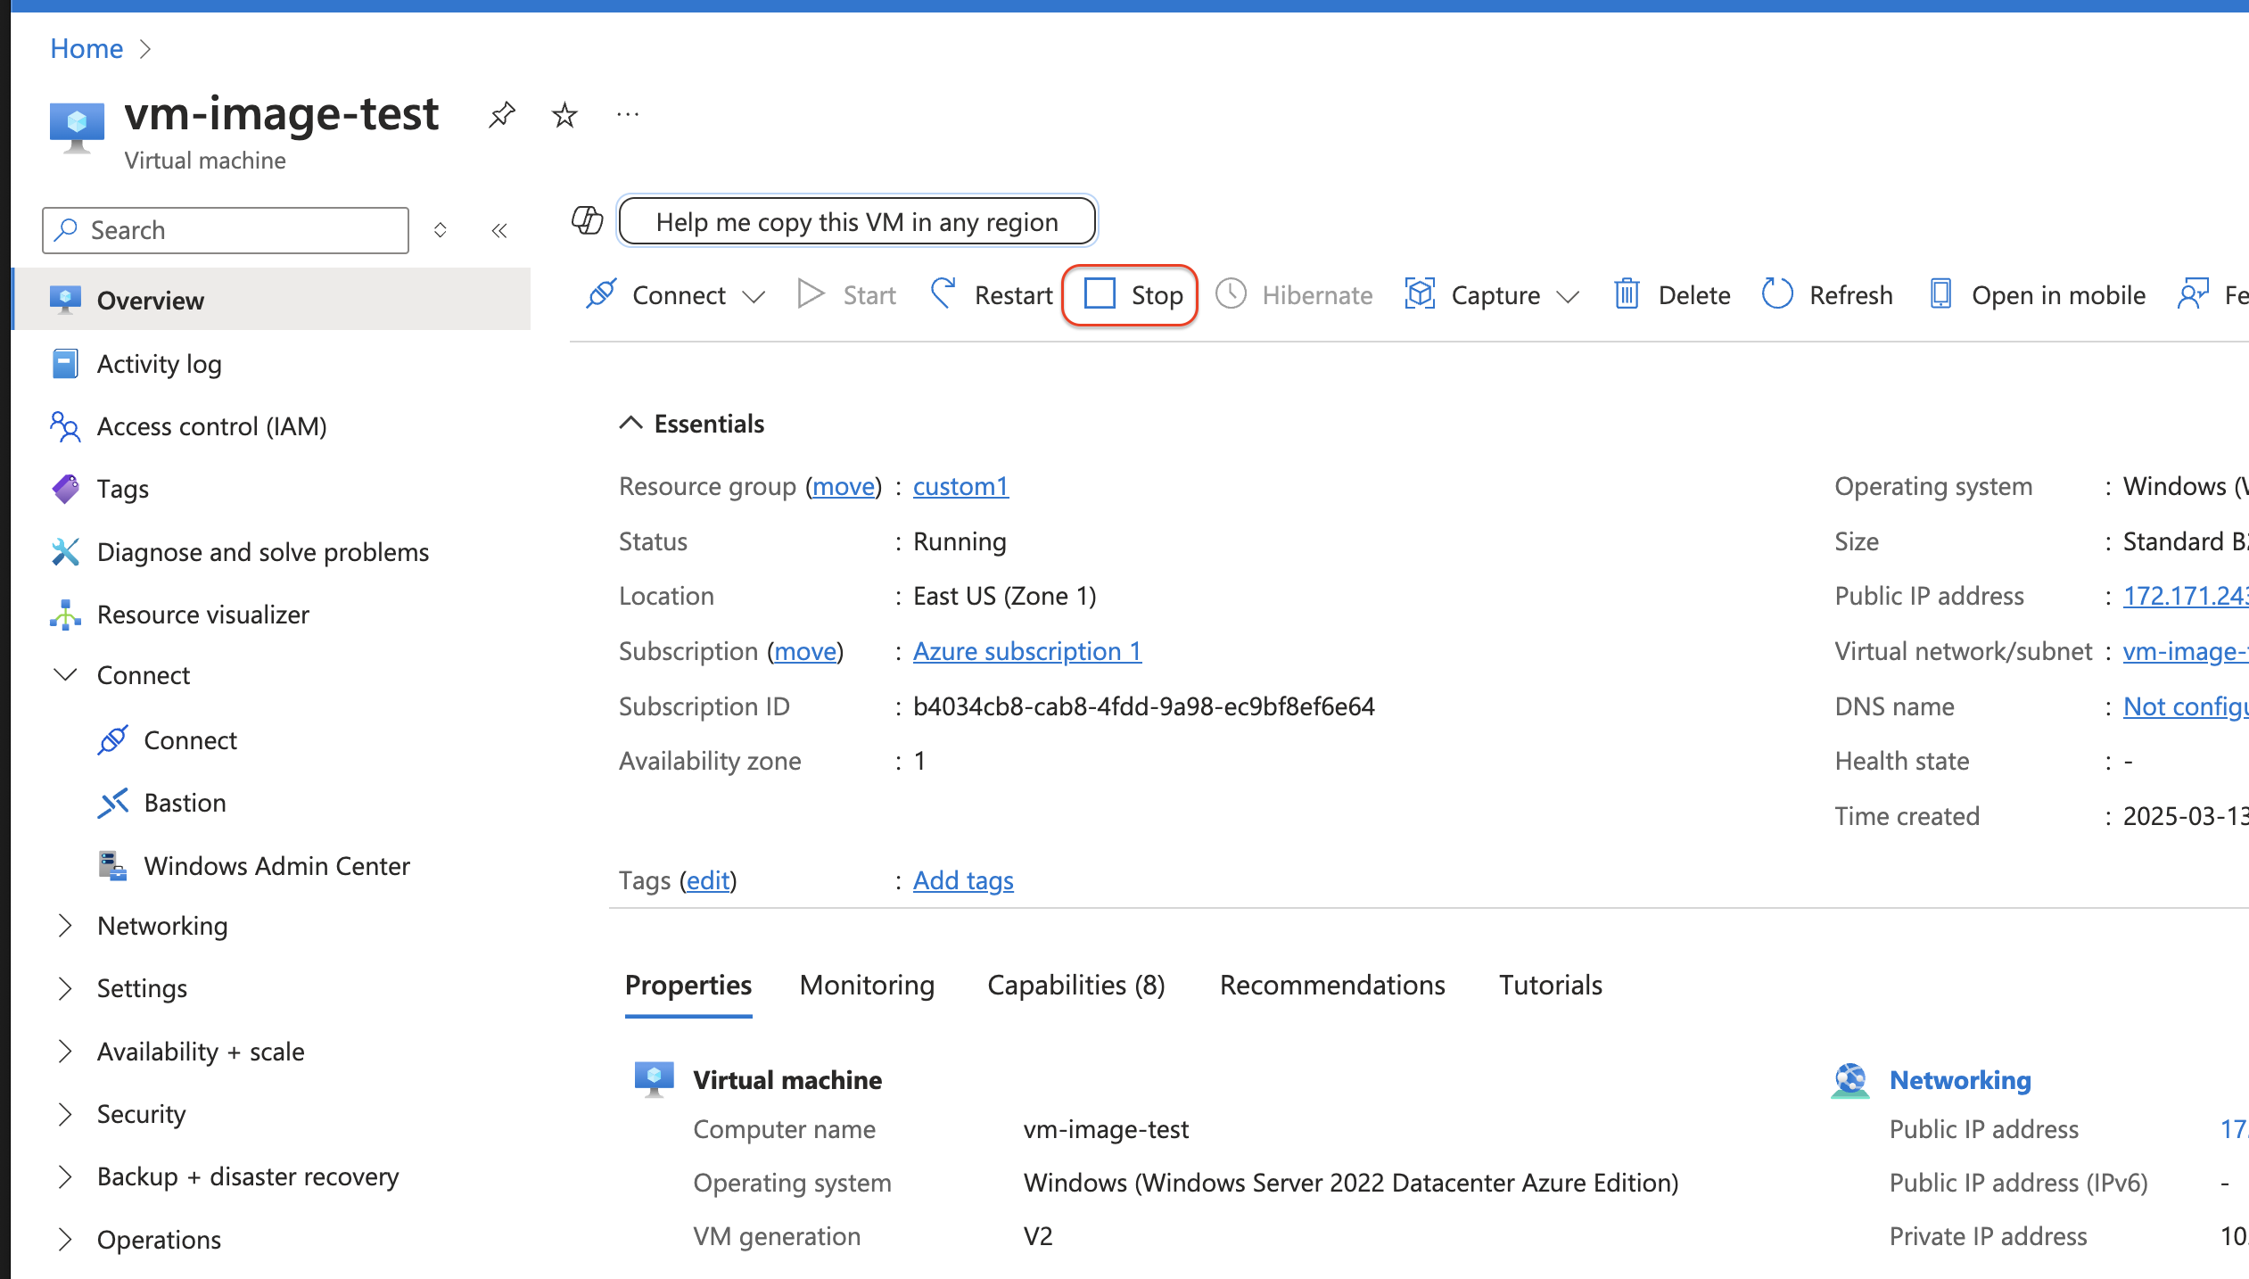
Task: Open Capture dropdown arrow
Action: tap(1568, 296)
